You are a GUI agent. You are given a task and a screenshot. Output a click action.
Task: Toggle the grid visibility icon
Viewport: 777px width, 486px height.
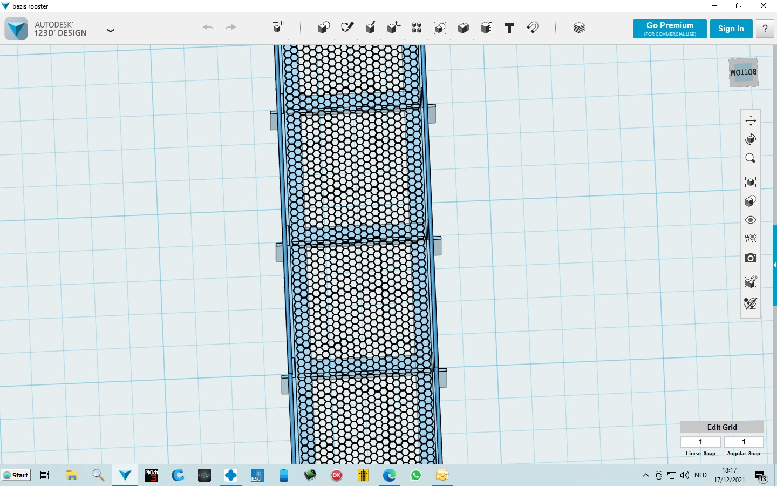tap(751, 239)
